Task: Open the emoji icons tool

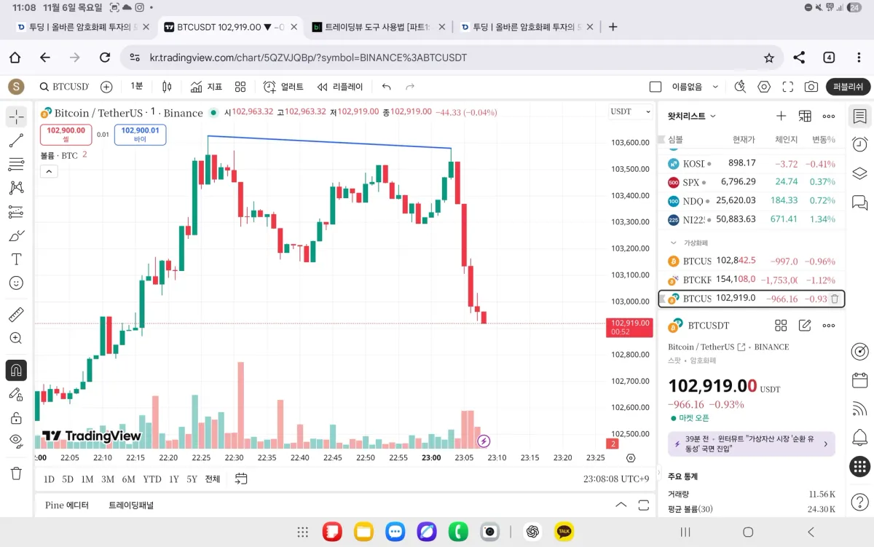Action: [x=16, y=283]
